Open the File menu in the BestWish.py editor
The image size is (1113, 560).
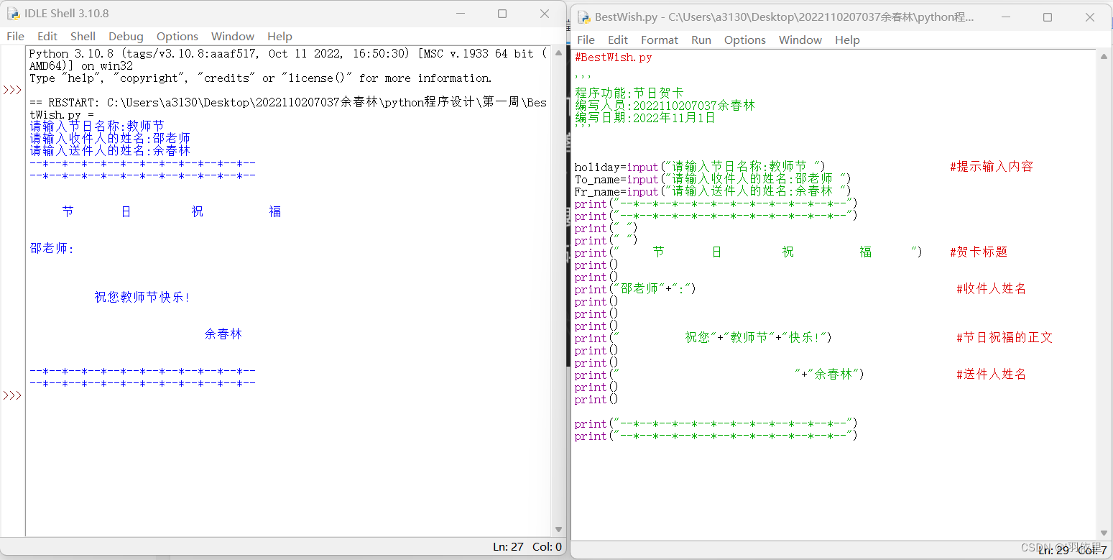pyautogui.click(x=586, y=40)
